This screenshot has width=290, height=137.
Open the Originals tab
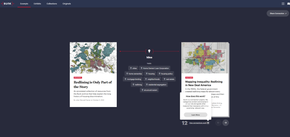click(x=67, y=4)
